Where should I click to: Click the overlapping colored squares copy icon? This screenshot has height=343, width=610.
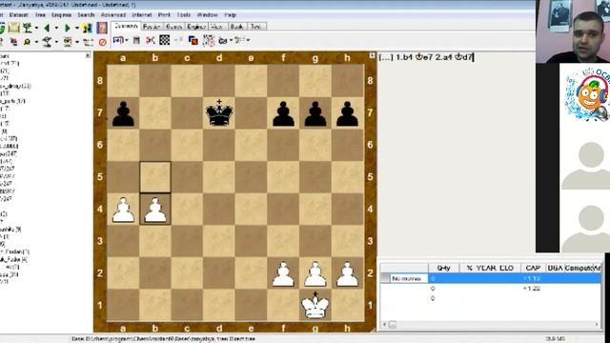pyautogui.click(x=193, y=40)
